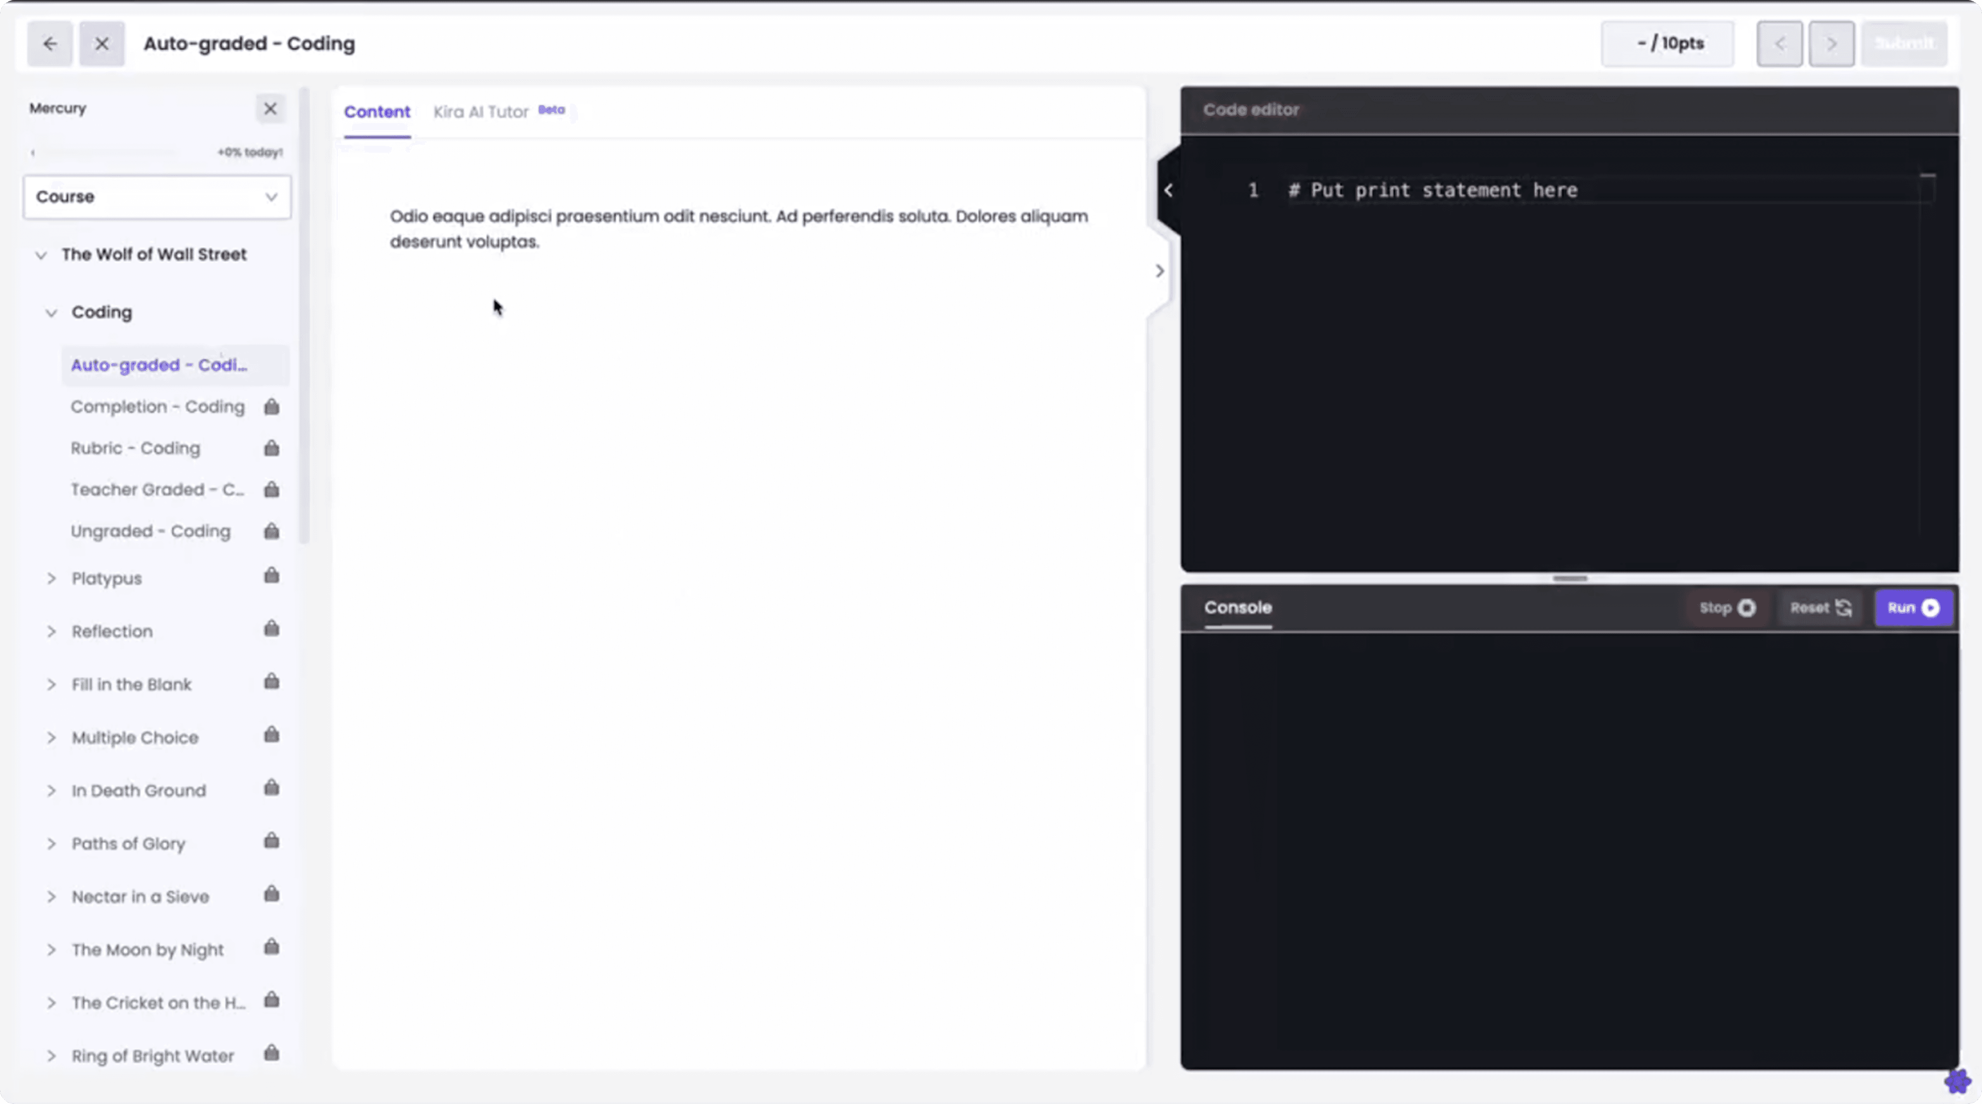Screen dimensions: 1982x1104
Task: Select the Content tab
Action: point(377,112)
